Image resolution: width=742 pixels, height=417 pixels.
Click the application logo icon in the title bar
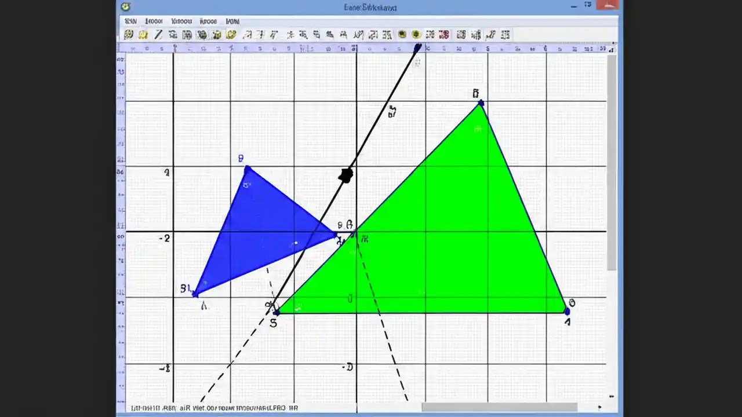tap(125, 7)
